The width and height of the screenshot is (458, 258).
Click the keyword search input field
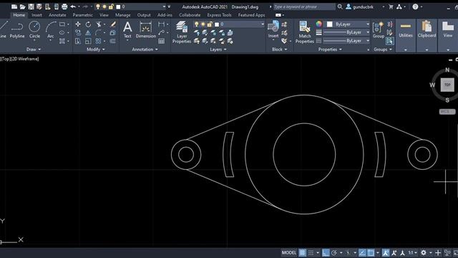304,6
